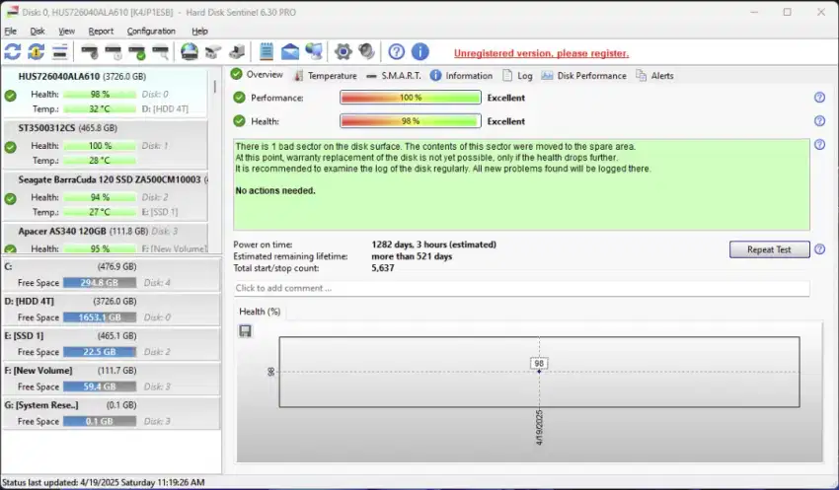Select the Apacer AS340 120GB disk entry
The height and width of the screenshot is (490, 839).
click(x=105, y=239)
